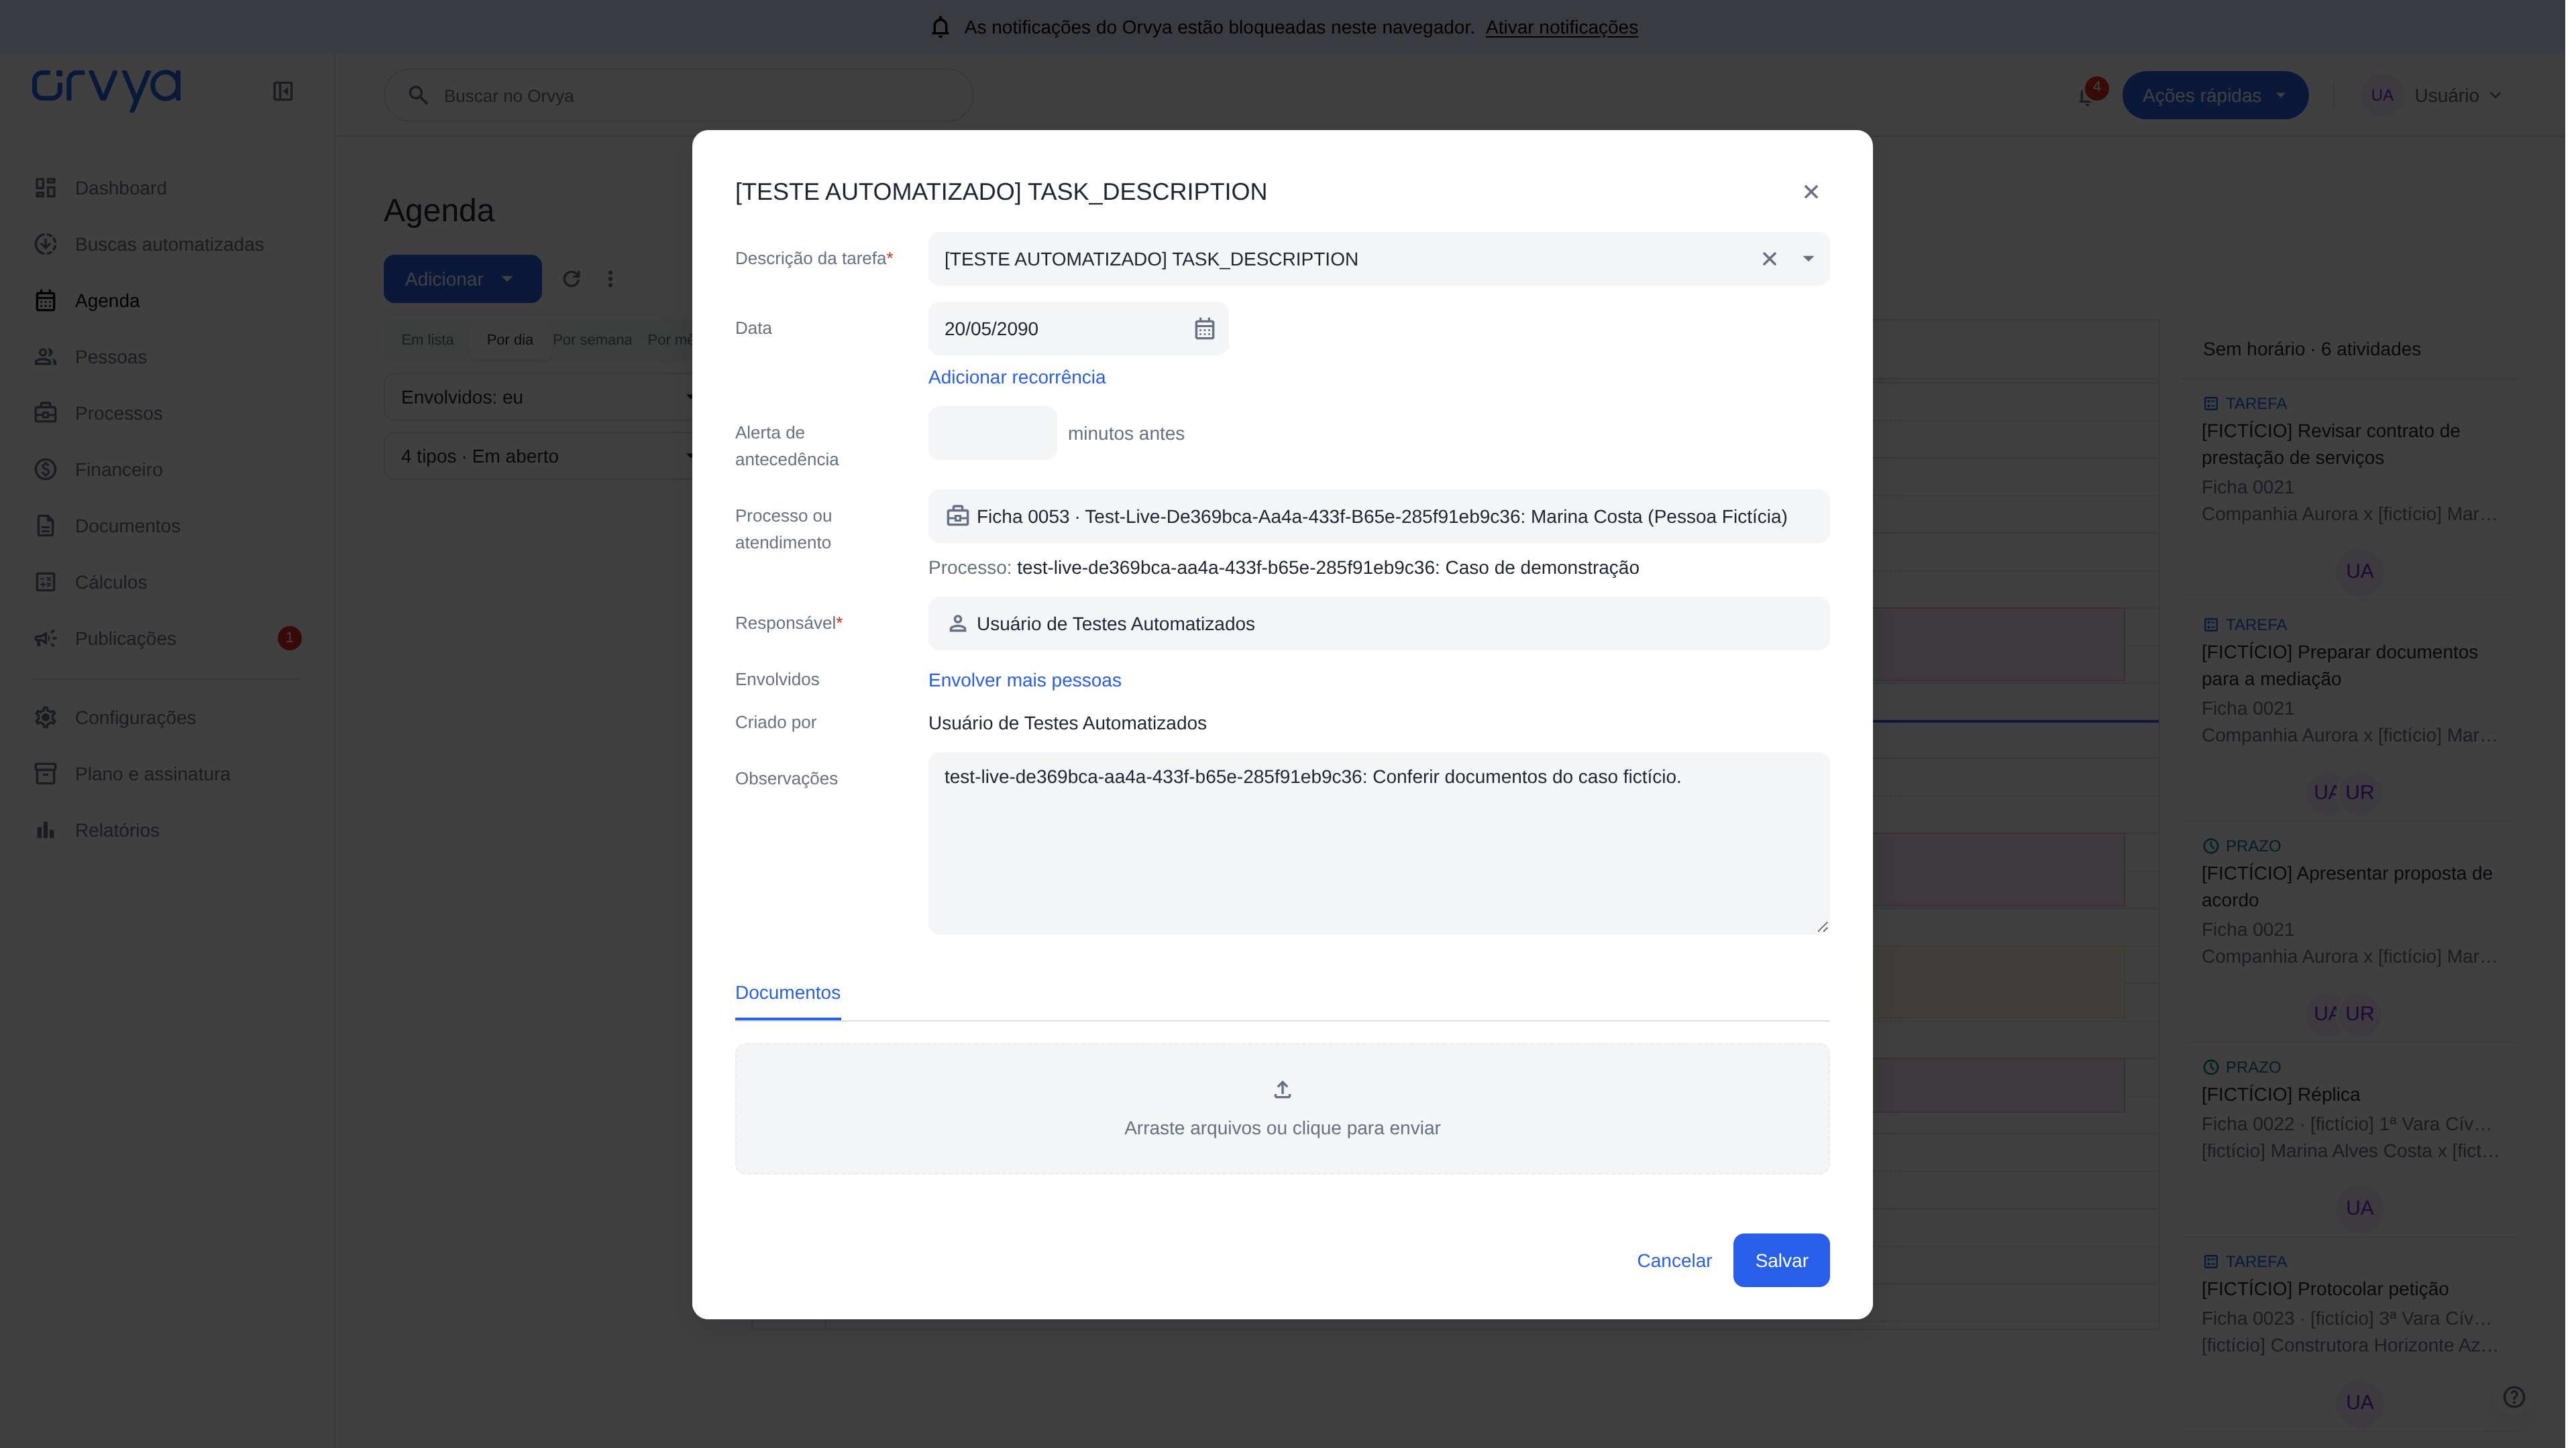Select the Documentos tab
The width and height of the screenshot is (2576, 1448).
(x=787, y=992)
